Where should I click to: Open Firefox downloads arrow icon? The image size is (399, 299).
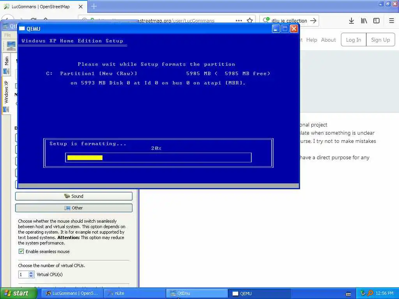click(x=351, y=21)
